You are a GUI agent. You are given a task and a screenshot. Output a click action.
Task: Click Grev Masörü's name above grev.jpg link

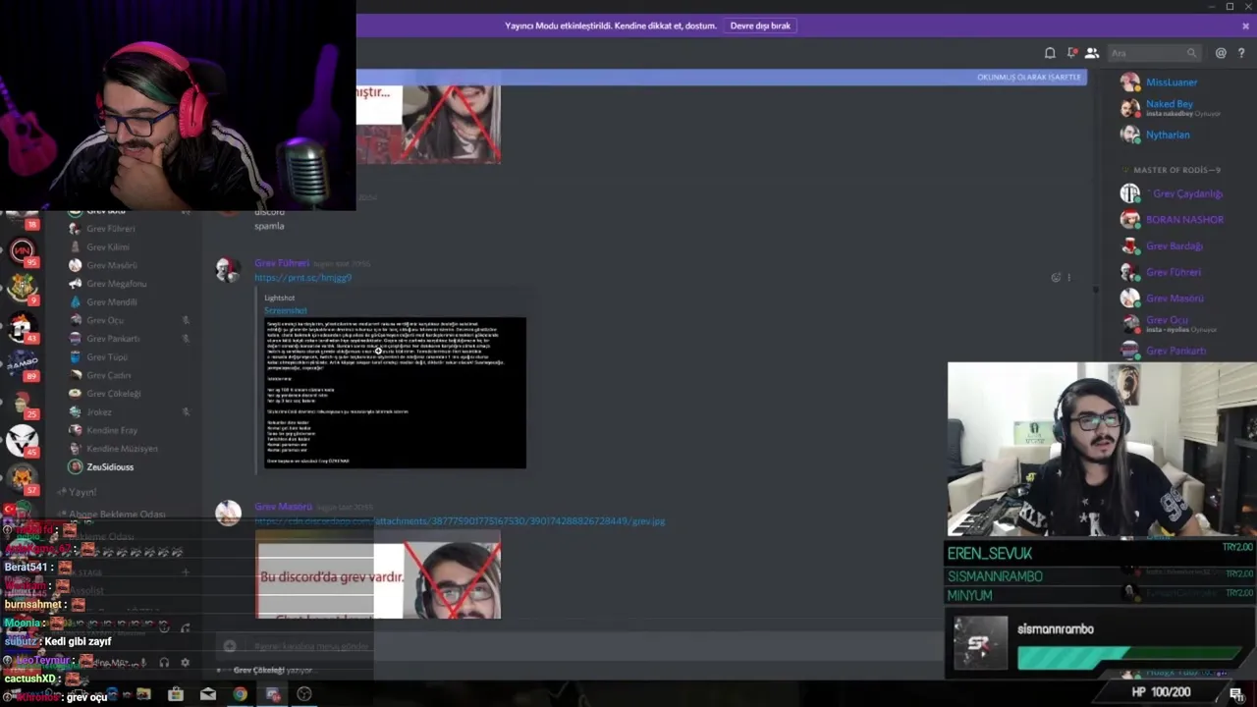point(283,507)
